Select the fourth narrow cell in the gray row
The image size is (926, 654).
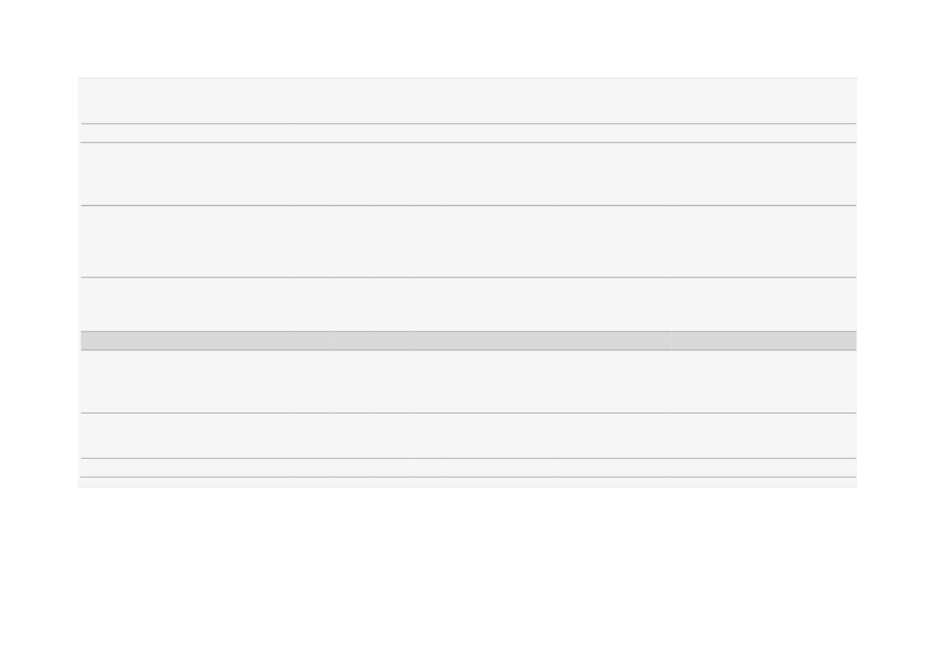tap(390, 341)
